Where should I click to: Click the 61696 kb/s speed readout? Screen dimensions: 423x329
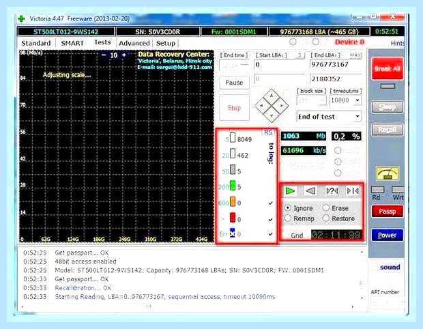tap(304, 150)
